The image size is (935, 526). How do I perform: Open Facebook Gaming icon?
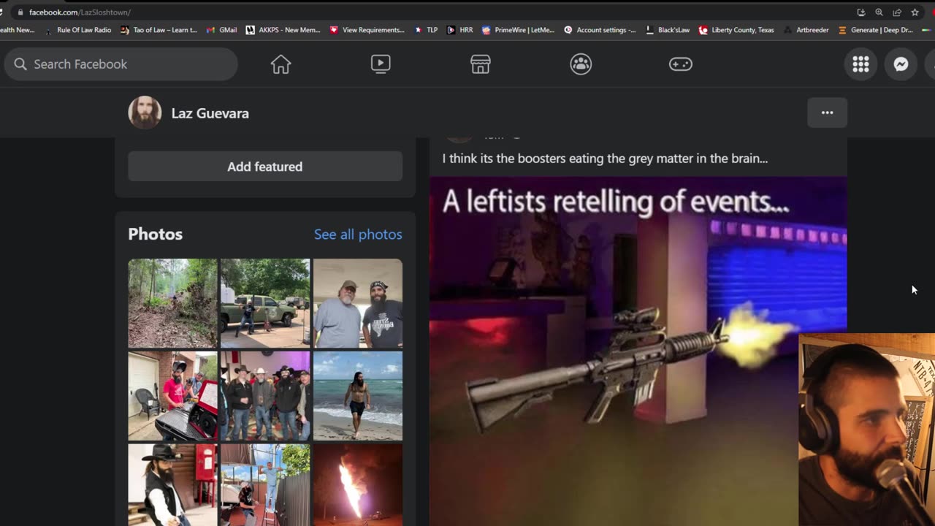coord(681,64)
